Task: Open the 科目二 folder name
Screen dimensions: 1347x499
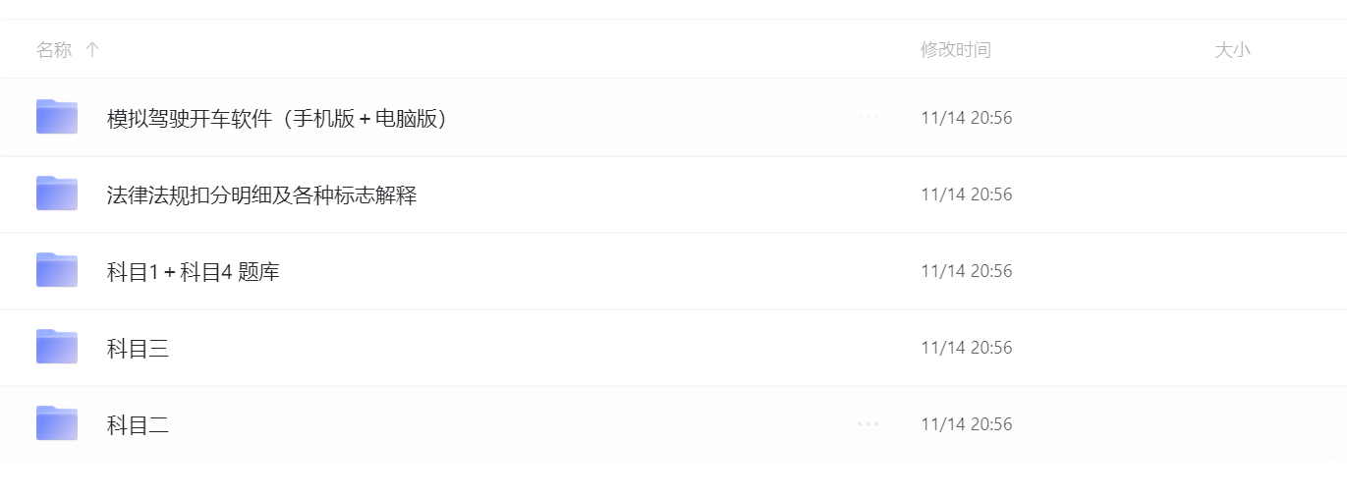Action: [138, 425]
